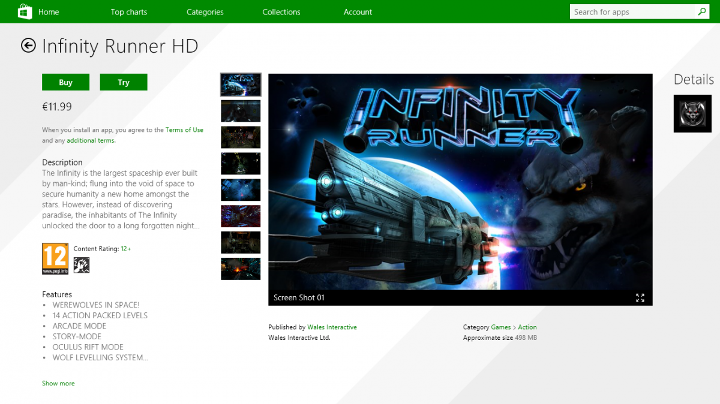This screenshot has height=404, width=720.
Task: Click the Features heading
Action: (x=57, y=294)
